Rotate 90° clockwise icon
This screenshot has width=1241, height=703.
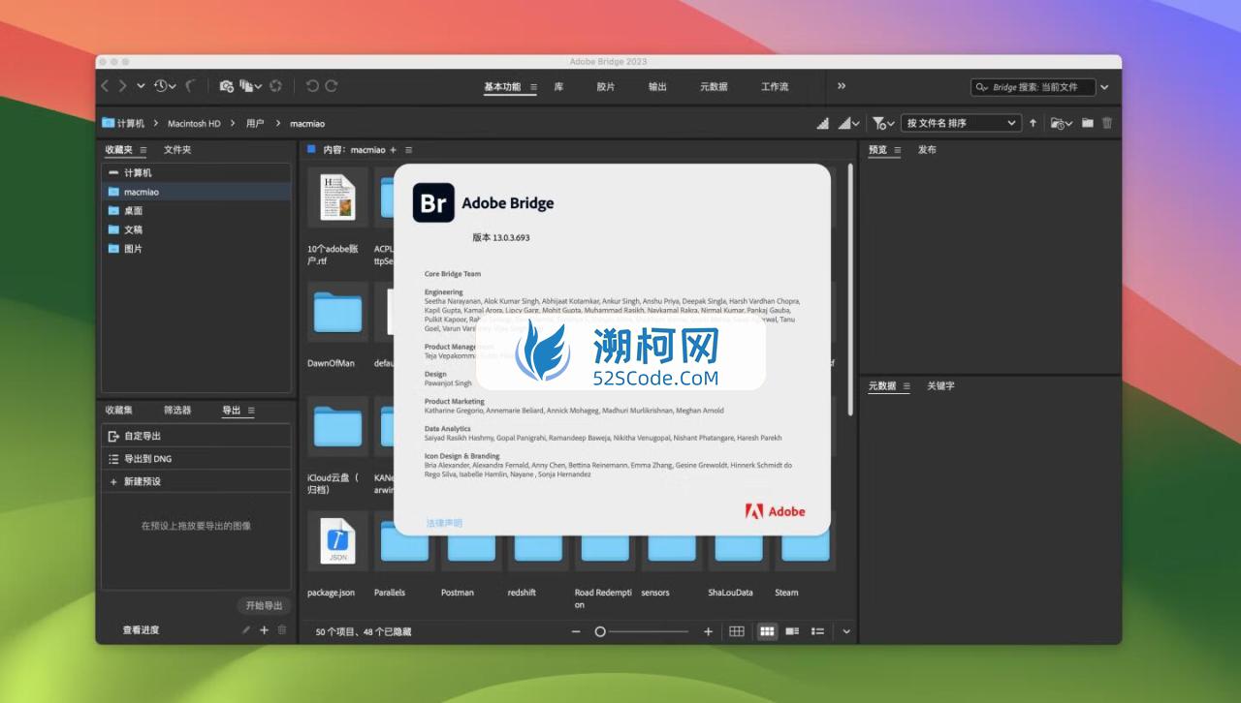(x=332, y=86)
